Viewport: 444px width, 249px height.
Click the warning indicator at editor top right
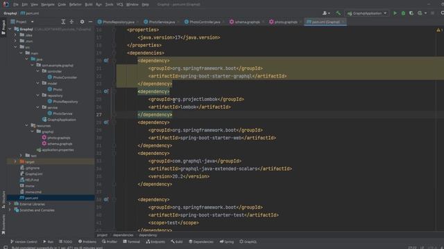pos(439,30)
